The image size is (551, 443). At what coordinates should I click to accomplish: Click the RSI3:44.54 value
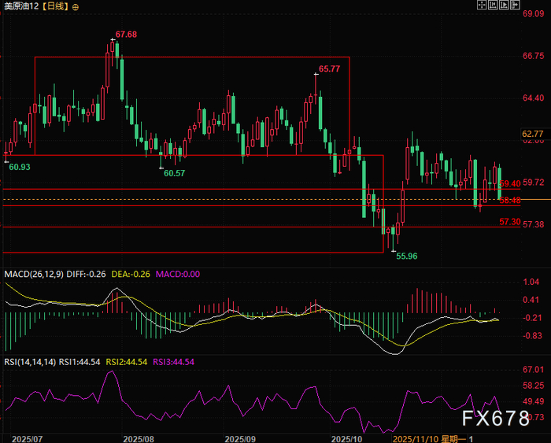(174, 362)
